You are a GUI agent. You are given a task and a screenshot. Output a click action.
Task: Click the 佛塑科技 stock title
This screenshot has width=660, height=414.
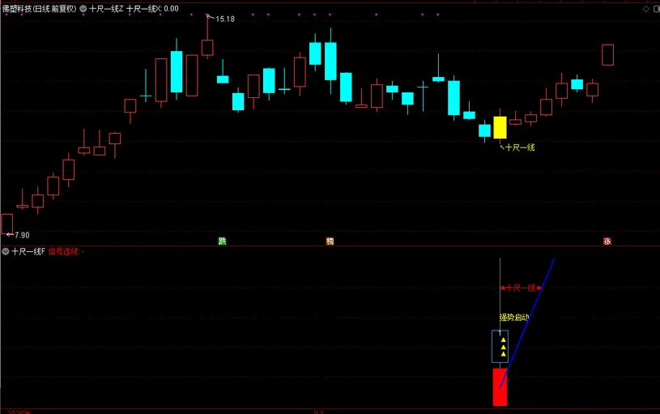[39, 8]
